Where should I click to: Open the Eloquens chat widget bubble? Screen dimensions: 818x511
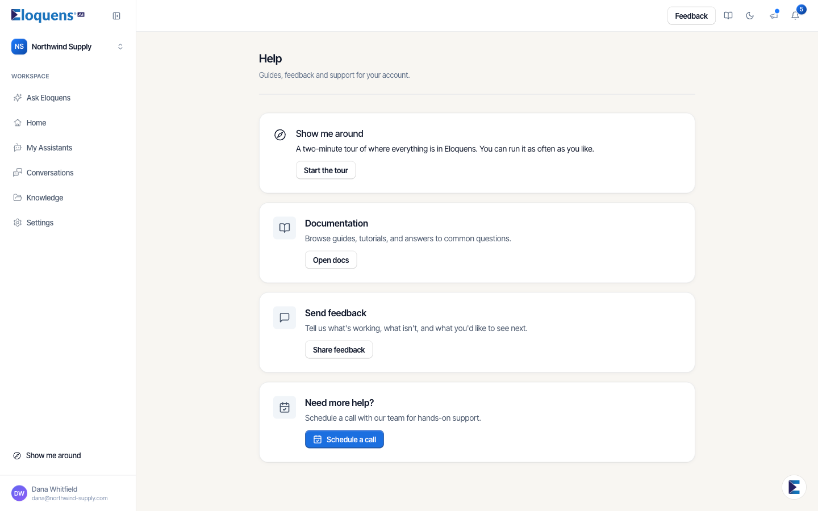pos(794,487)
